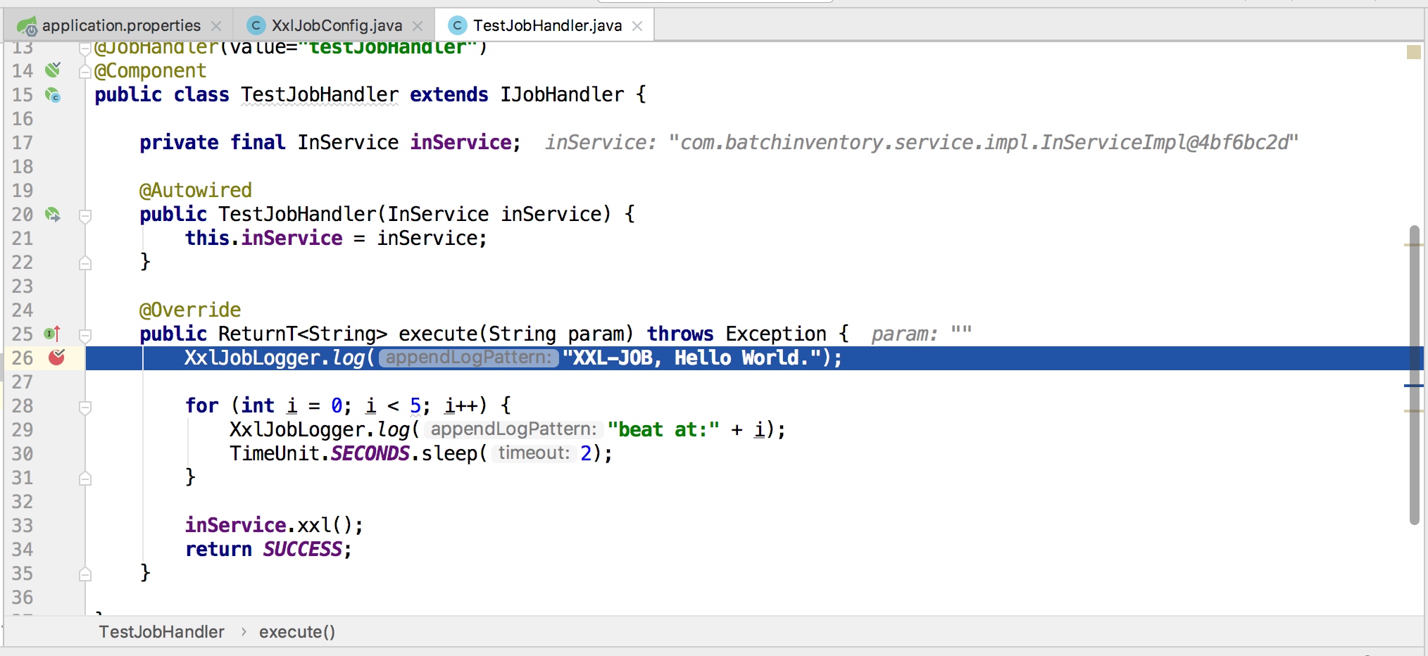
Task: Switch to the application.properties tab
Action: 121,26
